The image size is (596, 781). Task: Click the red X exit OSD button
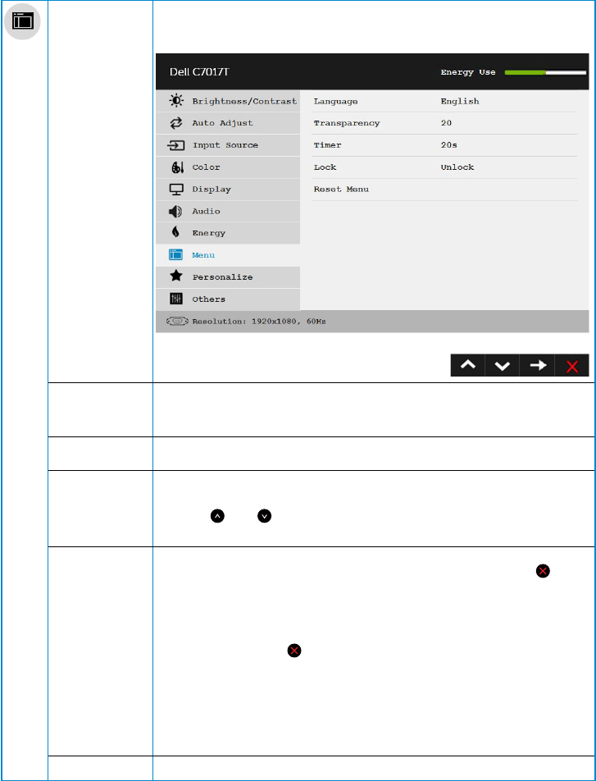point(572,366)
